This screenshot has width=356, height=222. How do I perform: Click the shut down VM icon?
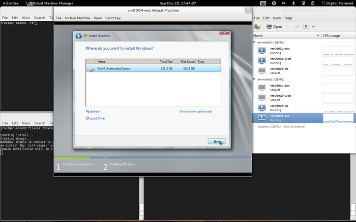(x=306, y=26)
